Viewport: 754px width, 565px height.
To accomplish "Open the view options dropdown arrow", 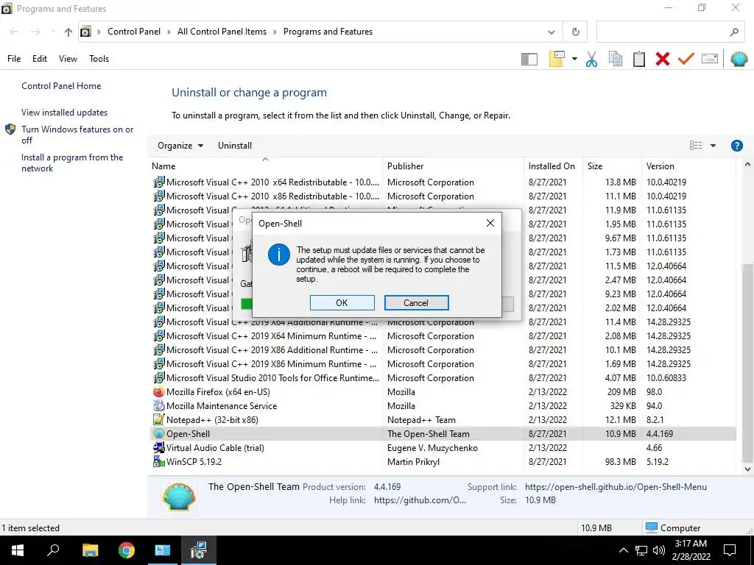I will (713, 146).
